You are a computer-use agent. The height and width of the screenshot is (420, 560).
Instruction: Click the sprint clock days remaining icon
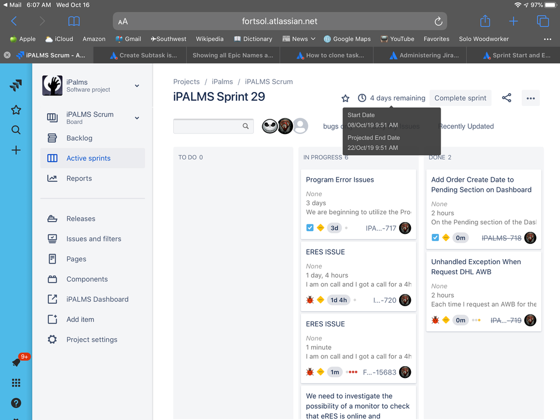[x=362, y=98]
